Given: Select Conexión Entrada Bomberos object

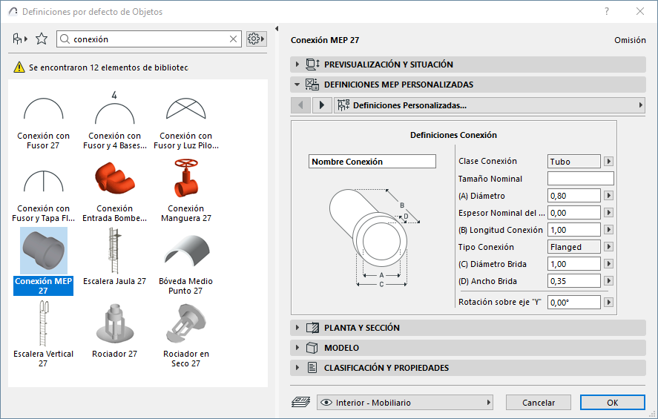Looking at the screenshot, I should point(114,193).
